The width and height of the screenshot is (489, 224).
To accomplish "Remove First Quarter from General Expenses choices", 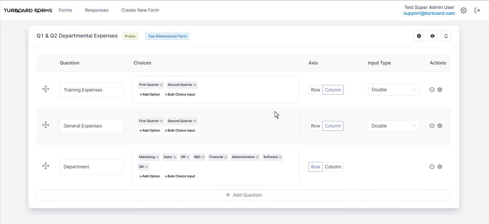I will [x=161, y=121].
